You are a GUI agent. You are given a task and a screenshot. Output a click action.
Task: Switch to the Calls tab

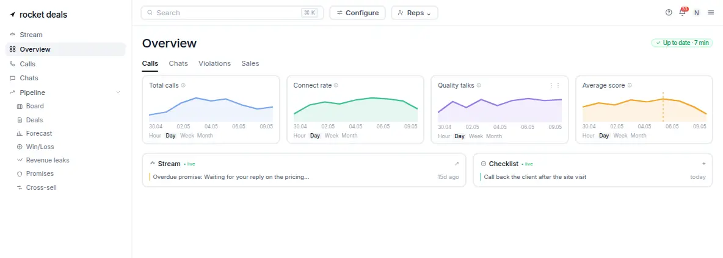[x=150, y=63]
